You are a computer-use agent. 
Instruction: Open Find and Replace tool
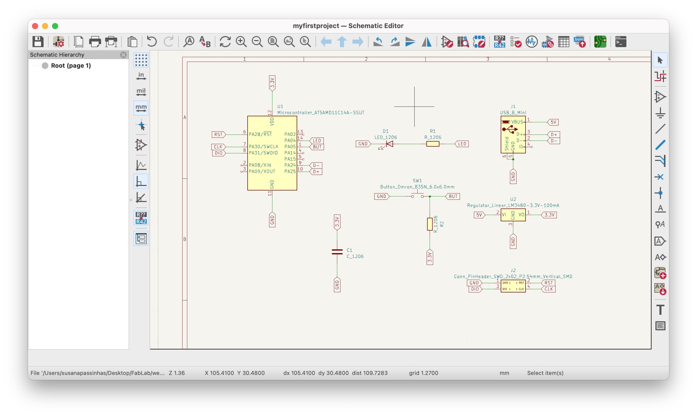pos(205,42)
